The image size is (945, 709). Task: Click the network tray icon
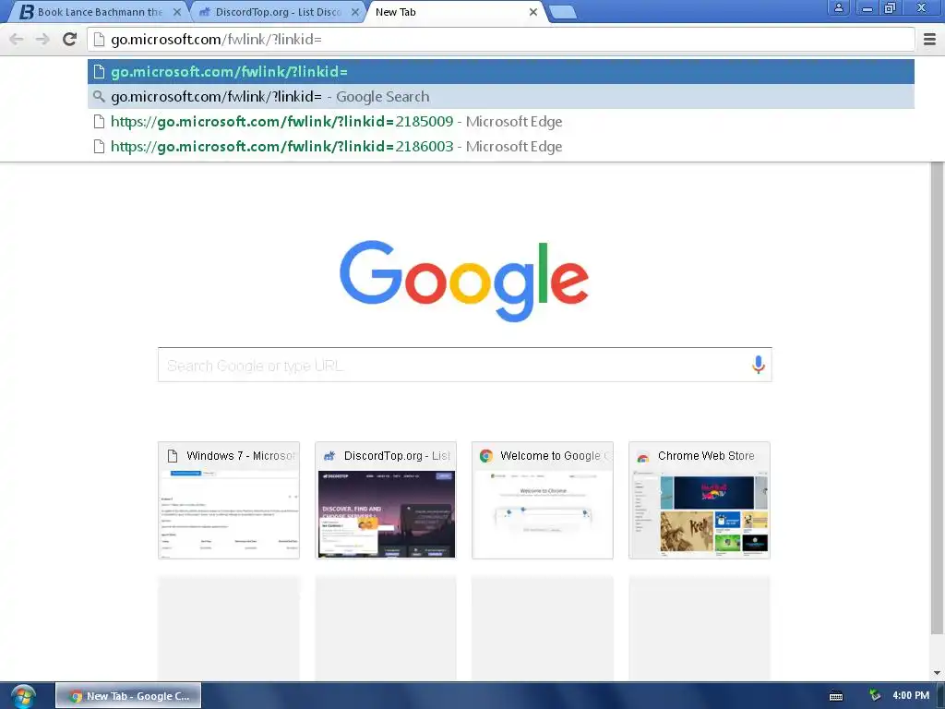point(875,695)
